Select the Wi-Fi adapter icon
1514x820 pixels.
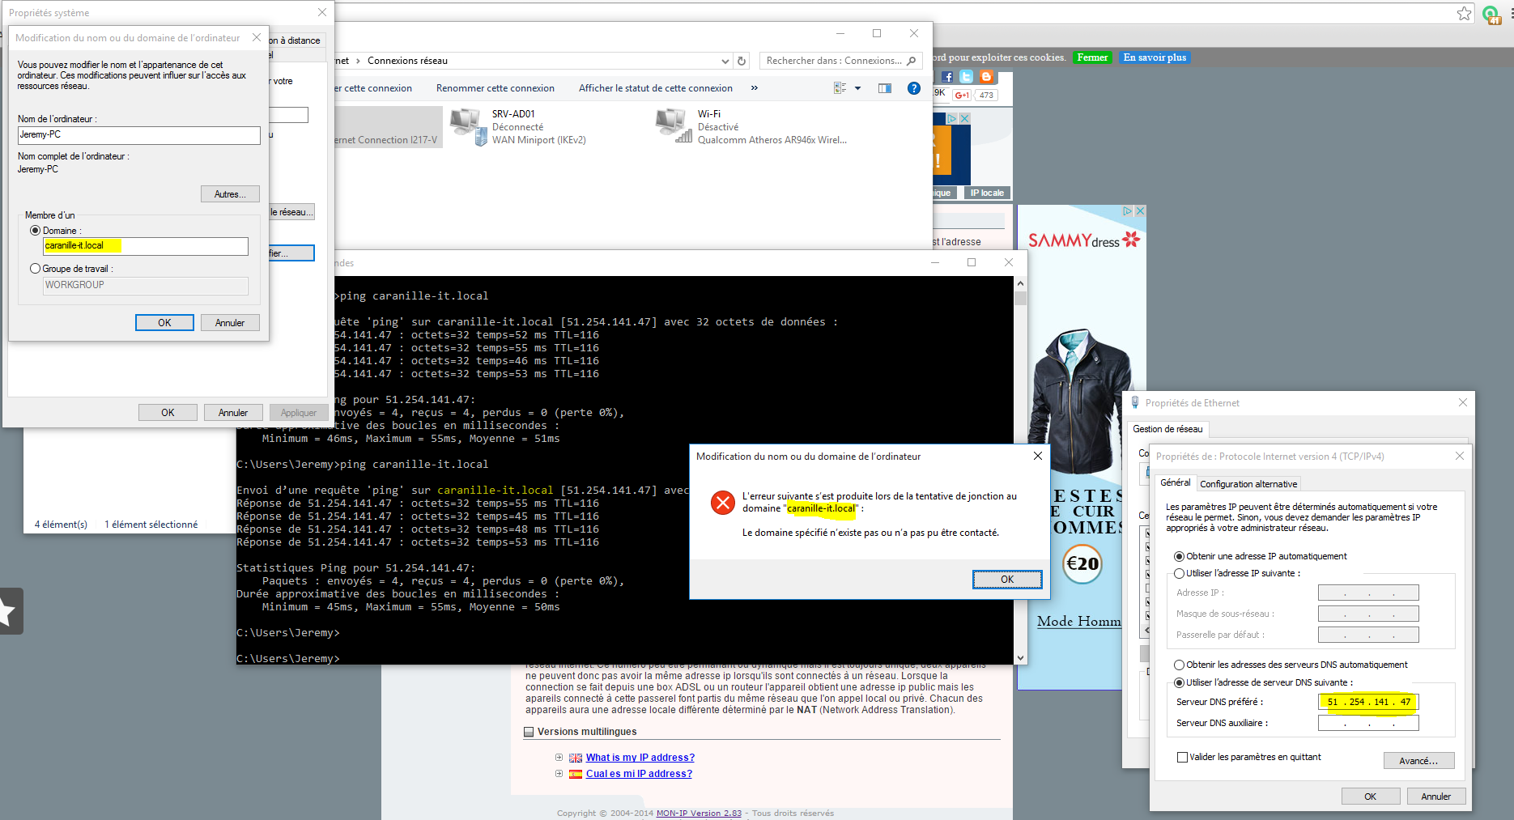[674, 127]
